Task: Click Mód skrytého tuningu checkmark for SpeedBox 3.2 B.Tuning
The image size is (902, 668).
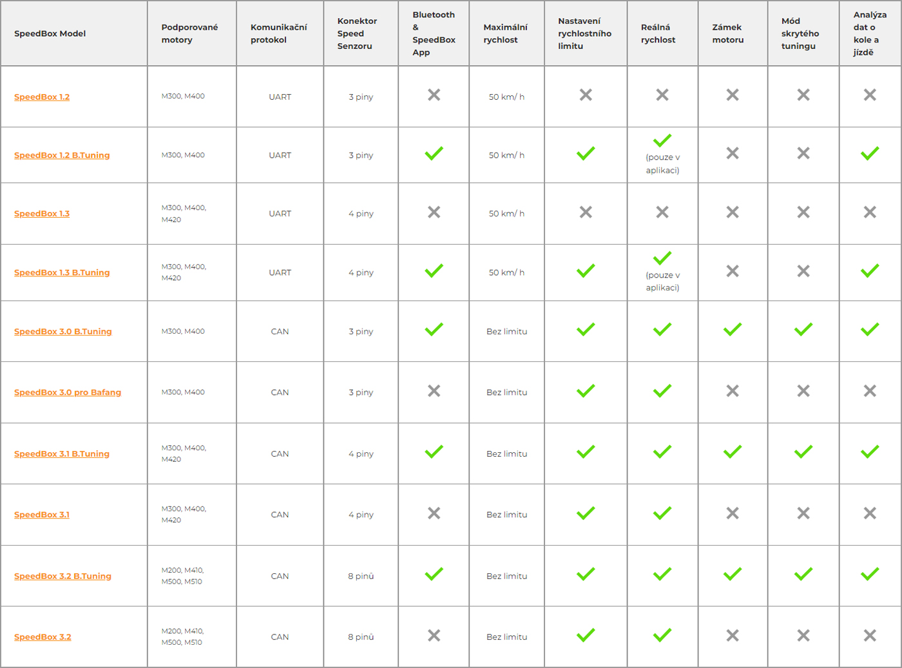Action: pyautogui.click(x=803, y=573)
